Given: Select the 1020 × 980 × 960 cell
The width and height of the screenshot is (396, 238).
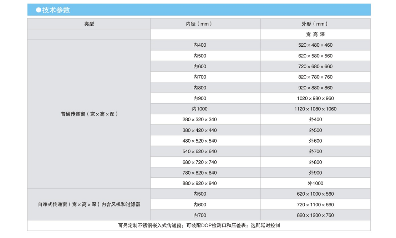Looking at the screenshot, I should (315, 98).
